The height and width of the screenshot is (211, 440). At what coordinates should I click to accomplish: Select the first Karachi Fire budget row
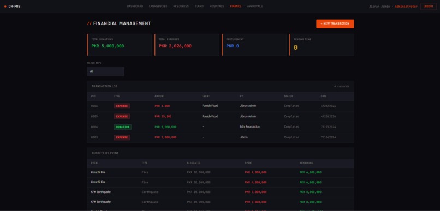[x=221, y=172]
